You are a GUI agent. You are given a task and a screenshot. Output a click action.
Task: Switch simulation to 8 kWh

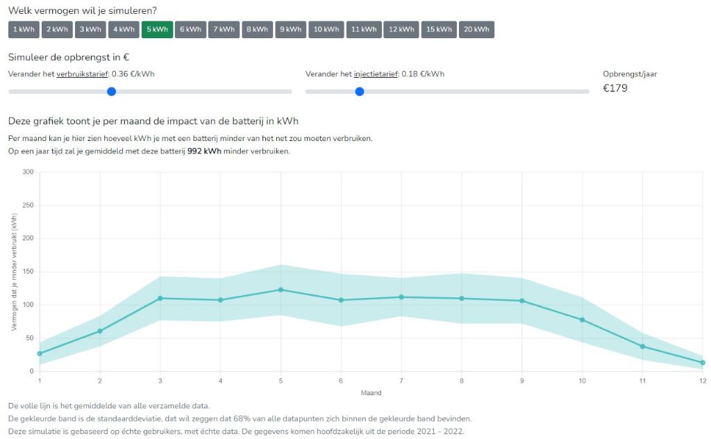[257, 29]
